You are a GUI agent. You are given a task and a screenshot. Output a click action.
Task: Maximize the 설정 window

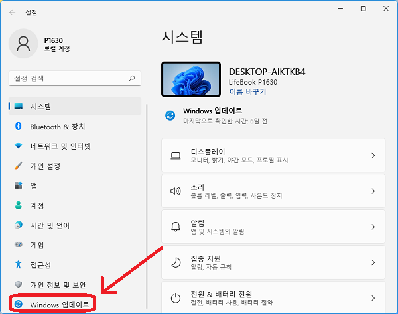[x=364, y=9]
